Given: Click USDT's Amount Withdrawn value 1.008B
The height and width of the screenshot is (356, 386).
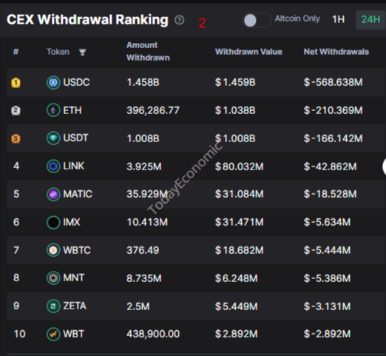Looking at the screenshot, I should pyautogui.click(x=143, y=138).
